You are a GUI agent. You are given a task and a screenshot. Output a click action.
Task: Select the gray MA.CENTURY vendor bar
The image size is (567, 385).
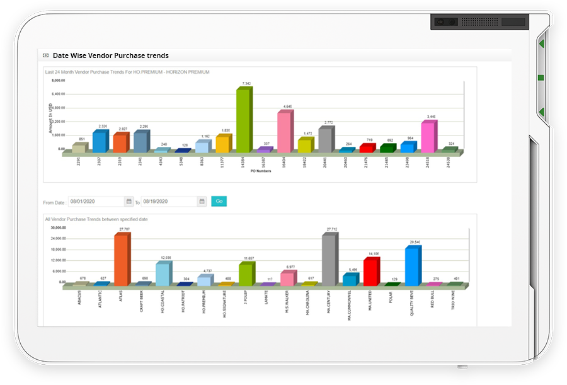pos(329,260)
